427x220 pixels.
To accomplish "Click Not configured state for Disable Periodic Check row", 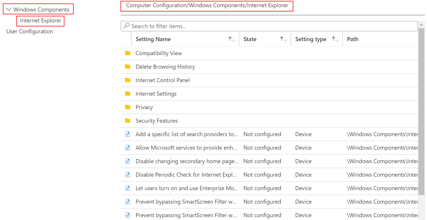I will [x=262, y=175].
